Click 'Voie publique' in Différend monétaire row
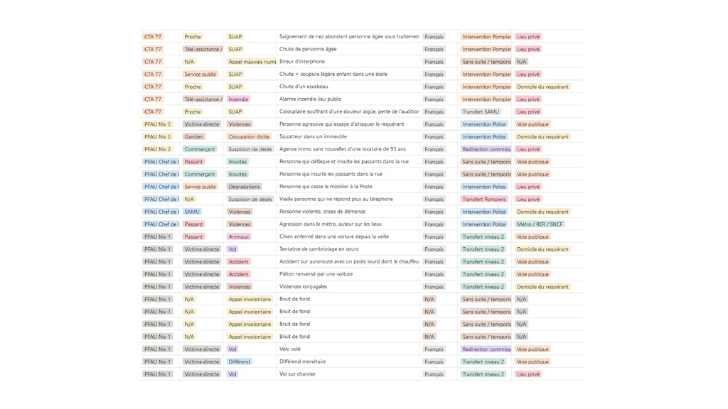Screen dimensions: 728x409 pyautogui.click(x=532, y=361)
